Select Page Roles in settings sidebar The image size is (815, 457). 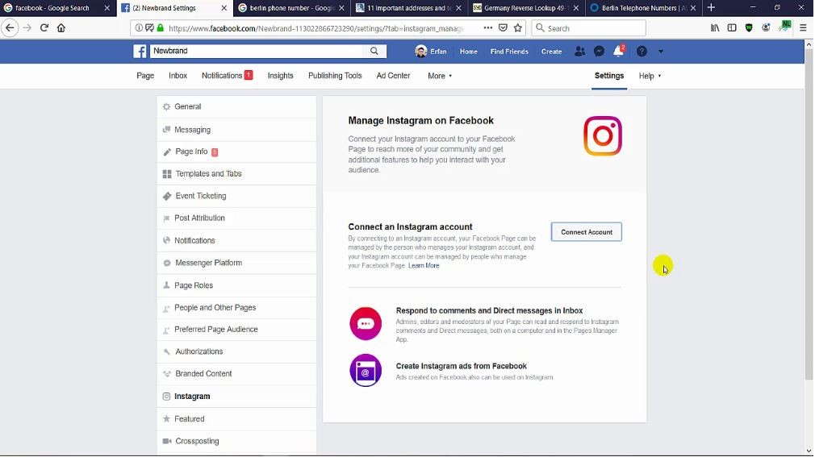(194, 285)
